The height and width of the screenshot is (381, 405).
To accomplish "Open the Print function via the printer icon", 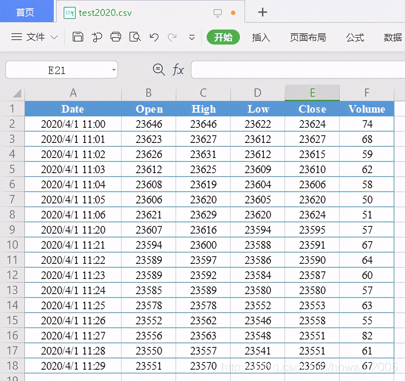I will pyautogui.click(x=116, y=37).
